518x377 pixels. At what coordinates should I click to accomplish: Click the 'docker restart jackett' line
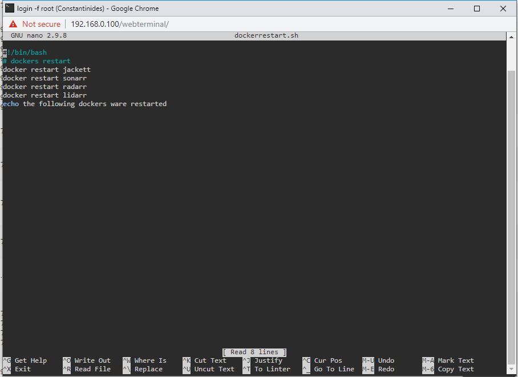coord(47,70)
